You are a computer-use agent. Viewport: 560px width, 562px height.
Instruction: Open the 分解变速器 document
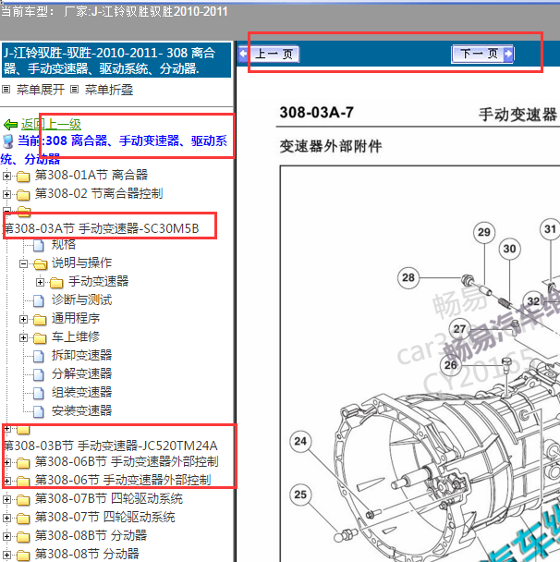click(x=81, y=373)
